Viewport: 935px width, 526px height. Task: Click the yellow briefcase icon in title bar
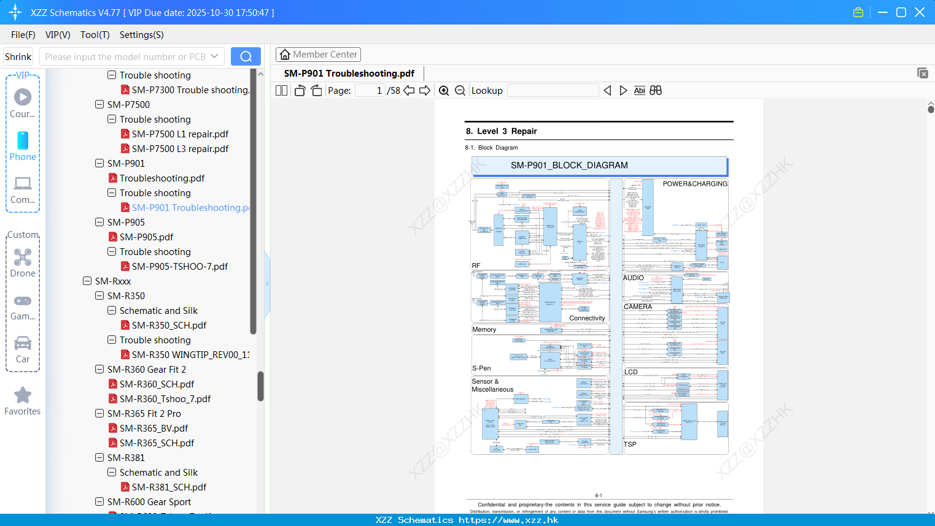click(858, 12)
